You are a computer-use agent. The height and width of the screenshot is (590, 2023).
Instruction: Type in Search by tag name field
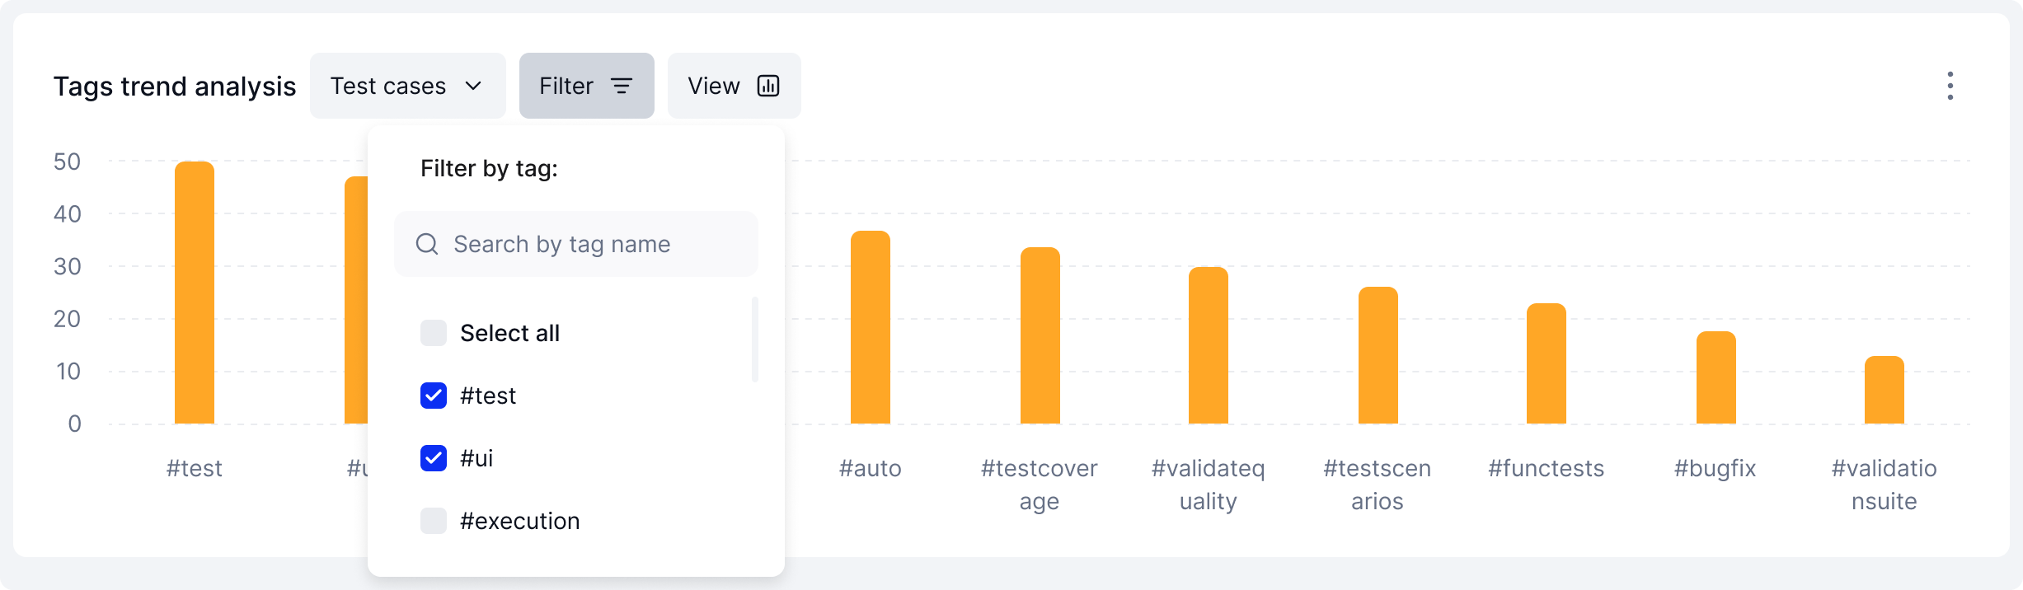click(594, 244)
